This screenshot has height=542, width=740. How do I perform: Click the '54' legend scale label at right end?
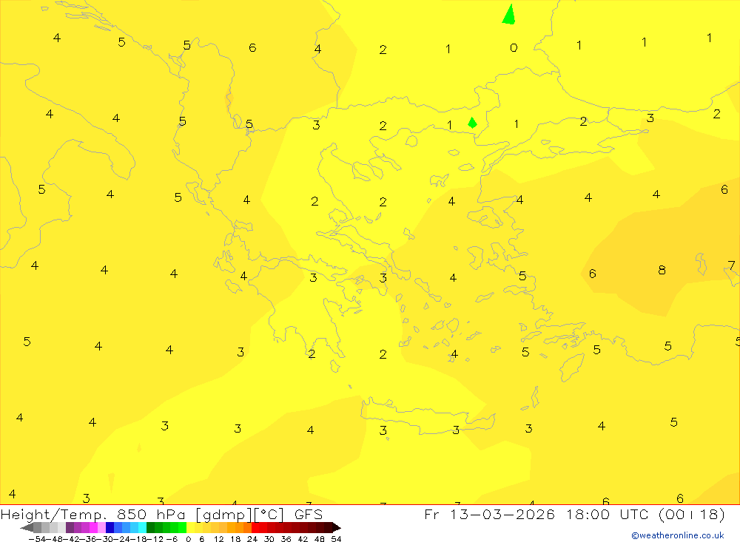pyautogui.click(x=336, y=539)
